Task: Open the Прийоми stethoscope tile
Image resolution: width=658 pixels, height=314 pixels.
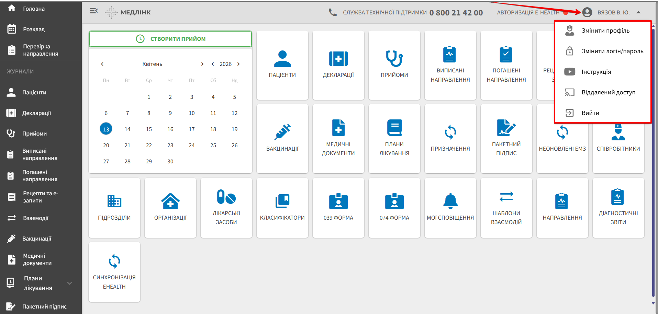Action: [394, 65]
